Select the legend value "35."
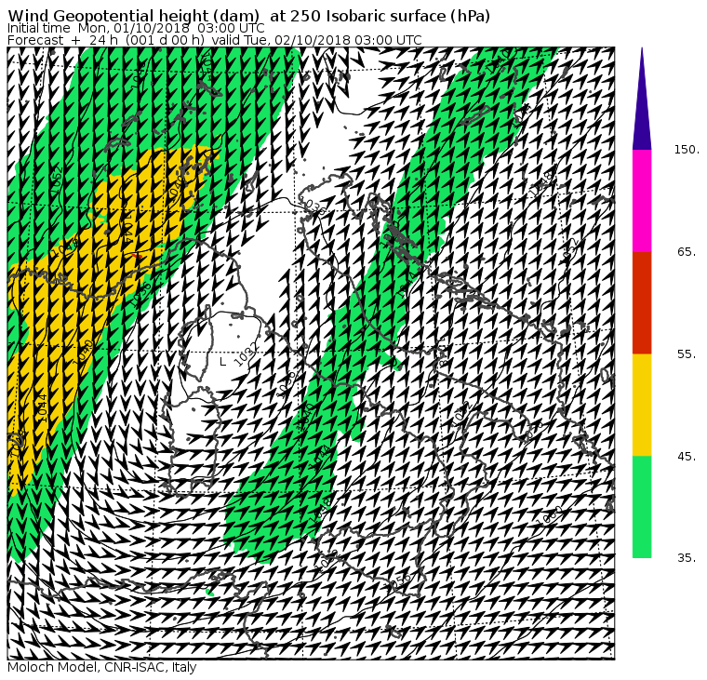Screen dimensions: 707x680 coord(687,558)
